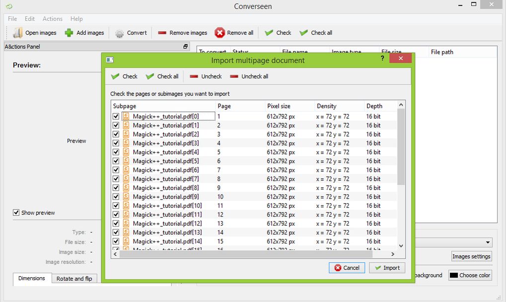This screenshot has width=506, height=302.
Task: Sort list by Subpage column header
Action: tap(163, 106)
